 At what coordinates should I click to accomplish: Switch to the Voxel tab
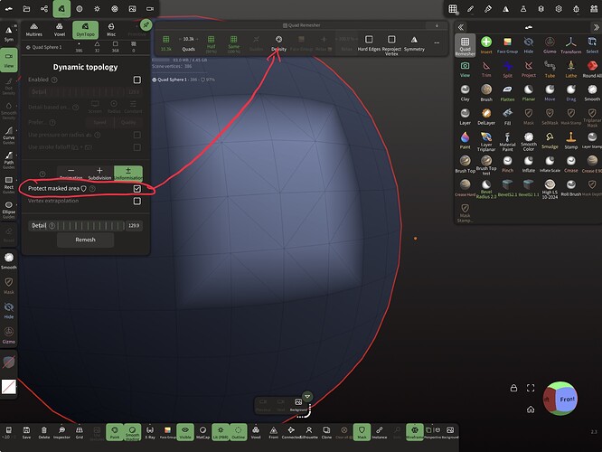coord(60,30)
